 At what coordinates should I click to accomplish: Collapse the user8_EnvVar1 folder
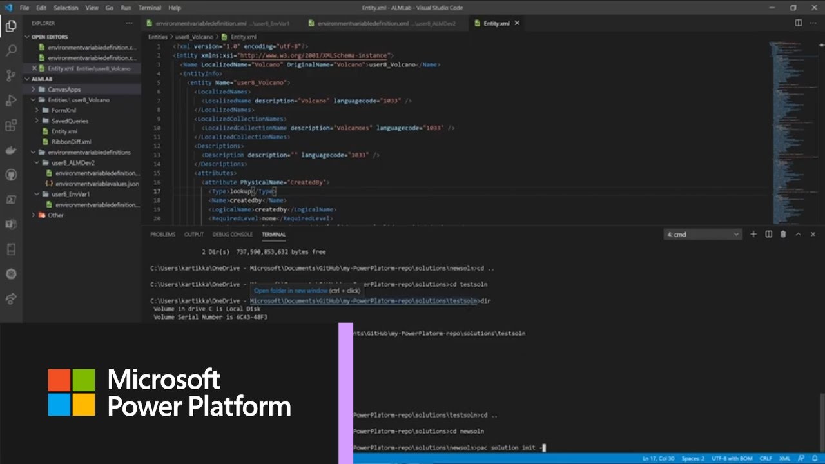82,194
